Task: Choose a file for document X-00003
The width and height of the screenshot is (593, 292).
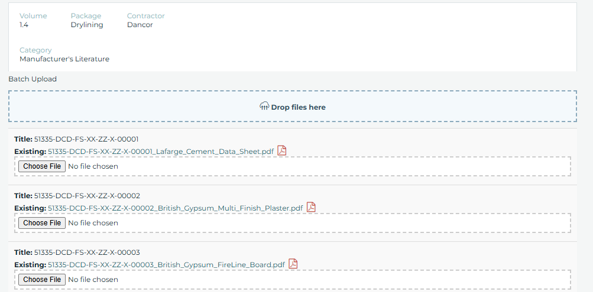Action: [x=42, y=280]
